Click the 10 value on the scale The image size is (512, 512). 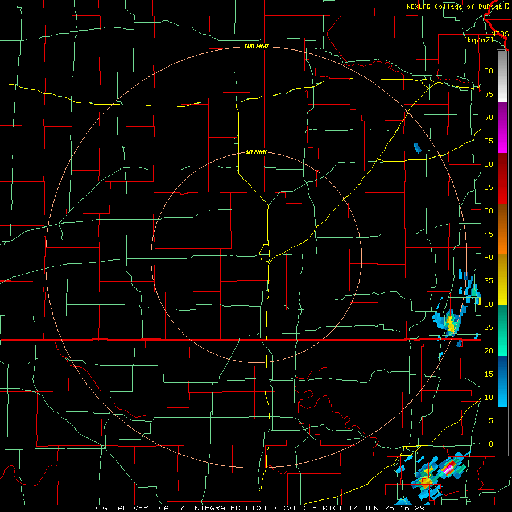pyautogui.click(x=489, y=398)
